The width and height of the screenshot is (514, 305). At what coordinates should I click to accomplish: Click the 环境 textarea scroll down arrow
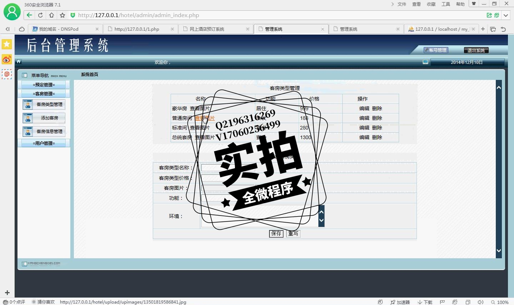click(x=321, y=220)
